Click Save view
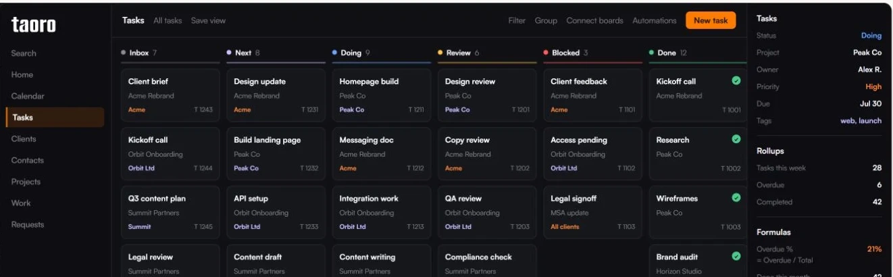This screenshot has height=277, width=893. (x=208, y=21)
